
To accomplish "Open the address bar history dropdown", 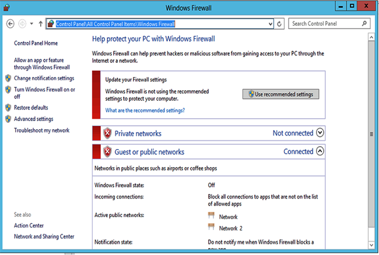I will tap(271, 24).
